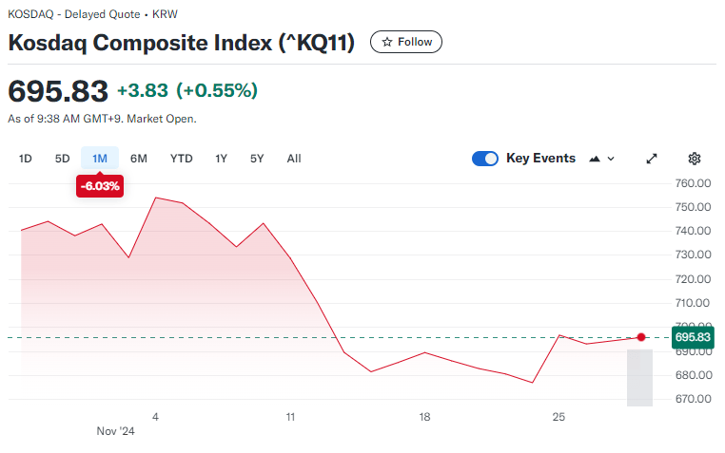Toggle the Key Events switch

pyautogui.click(x=485, y=159)
